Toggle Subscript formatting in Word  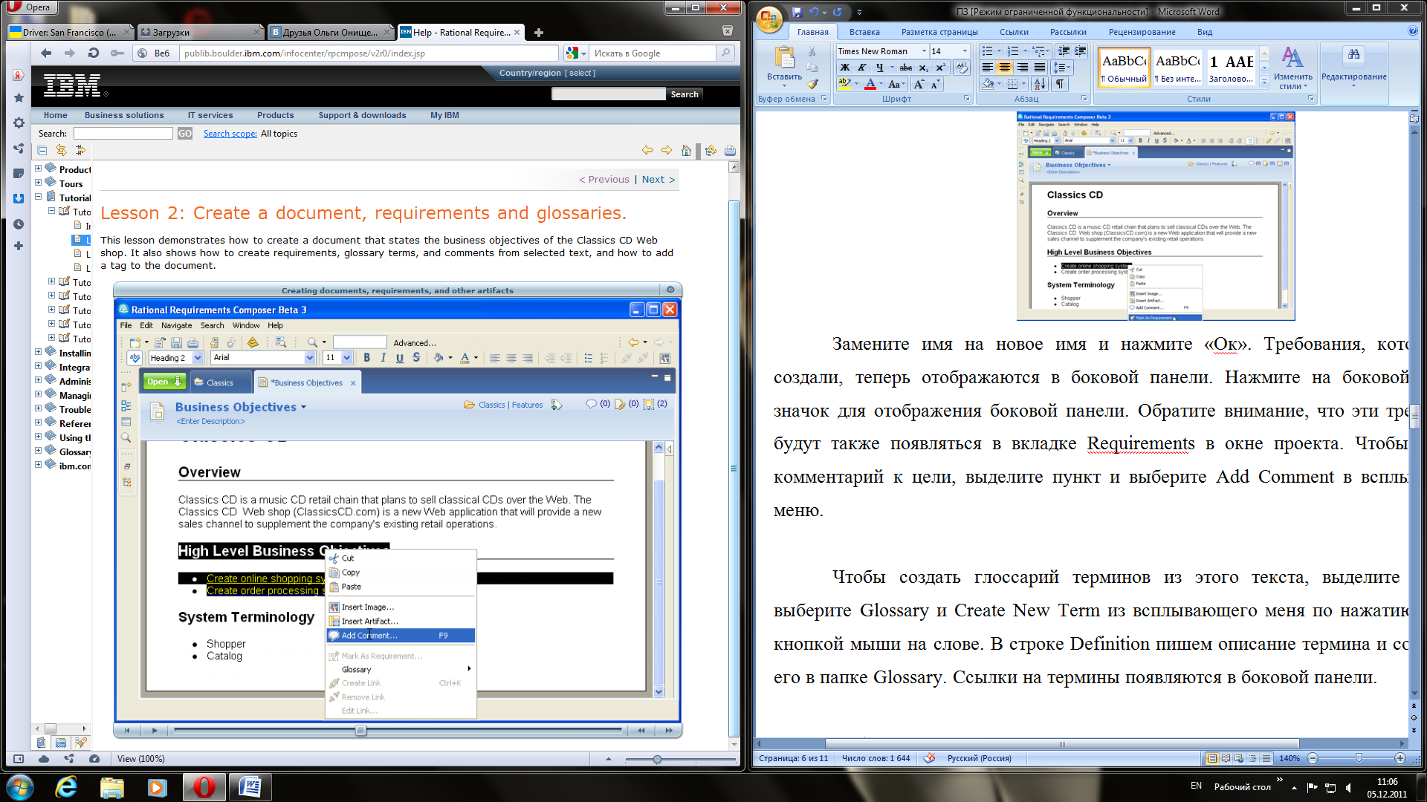pos(923,68)
